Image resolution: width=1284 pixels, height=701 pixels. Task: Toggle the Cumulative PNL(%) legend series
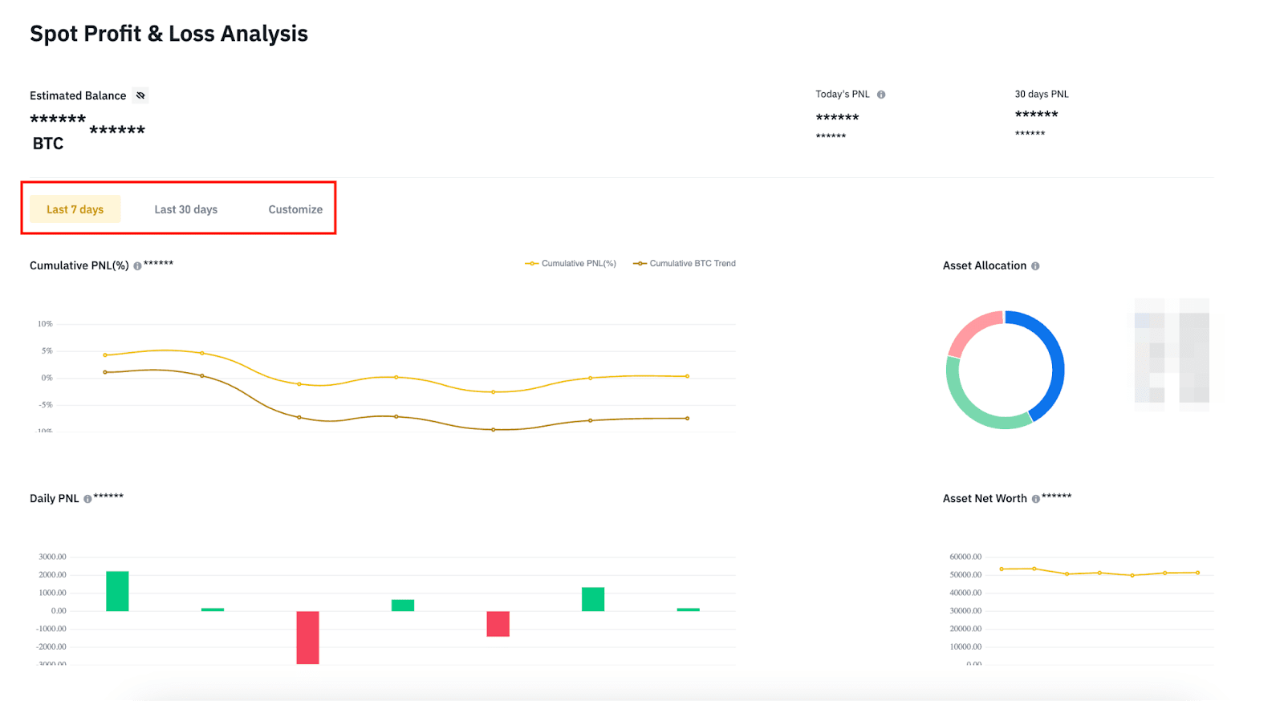tap(571, 263)
